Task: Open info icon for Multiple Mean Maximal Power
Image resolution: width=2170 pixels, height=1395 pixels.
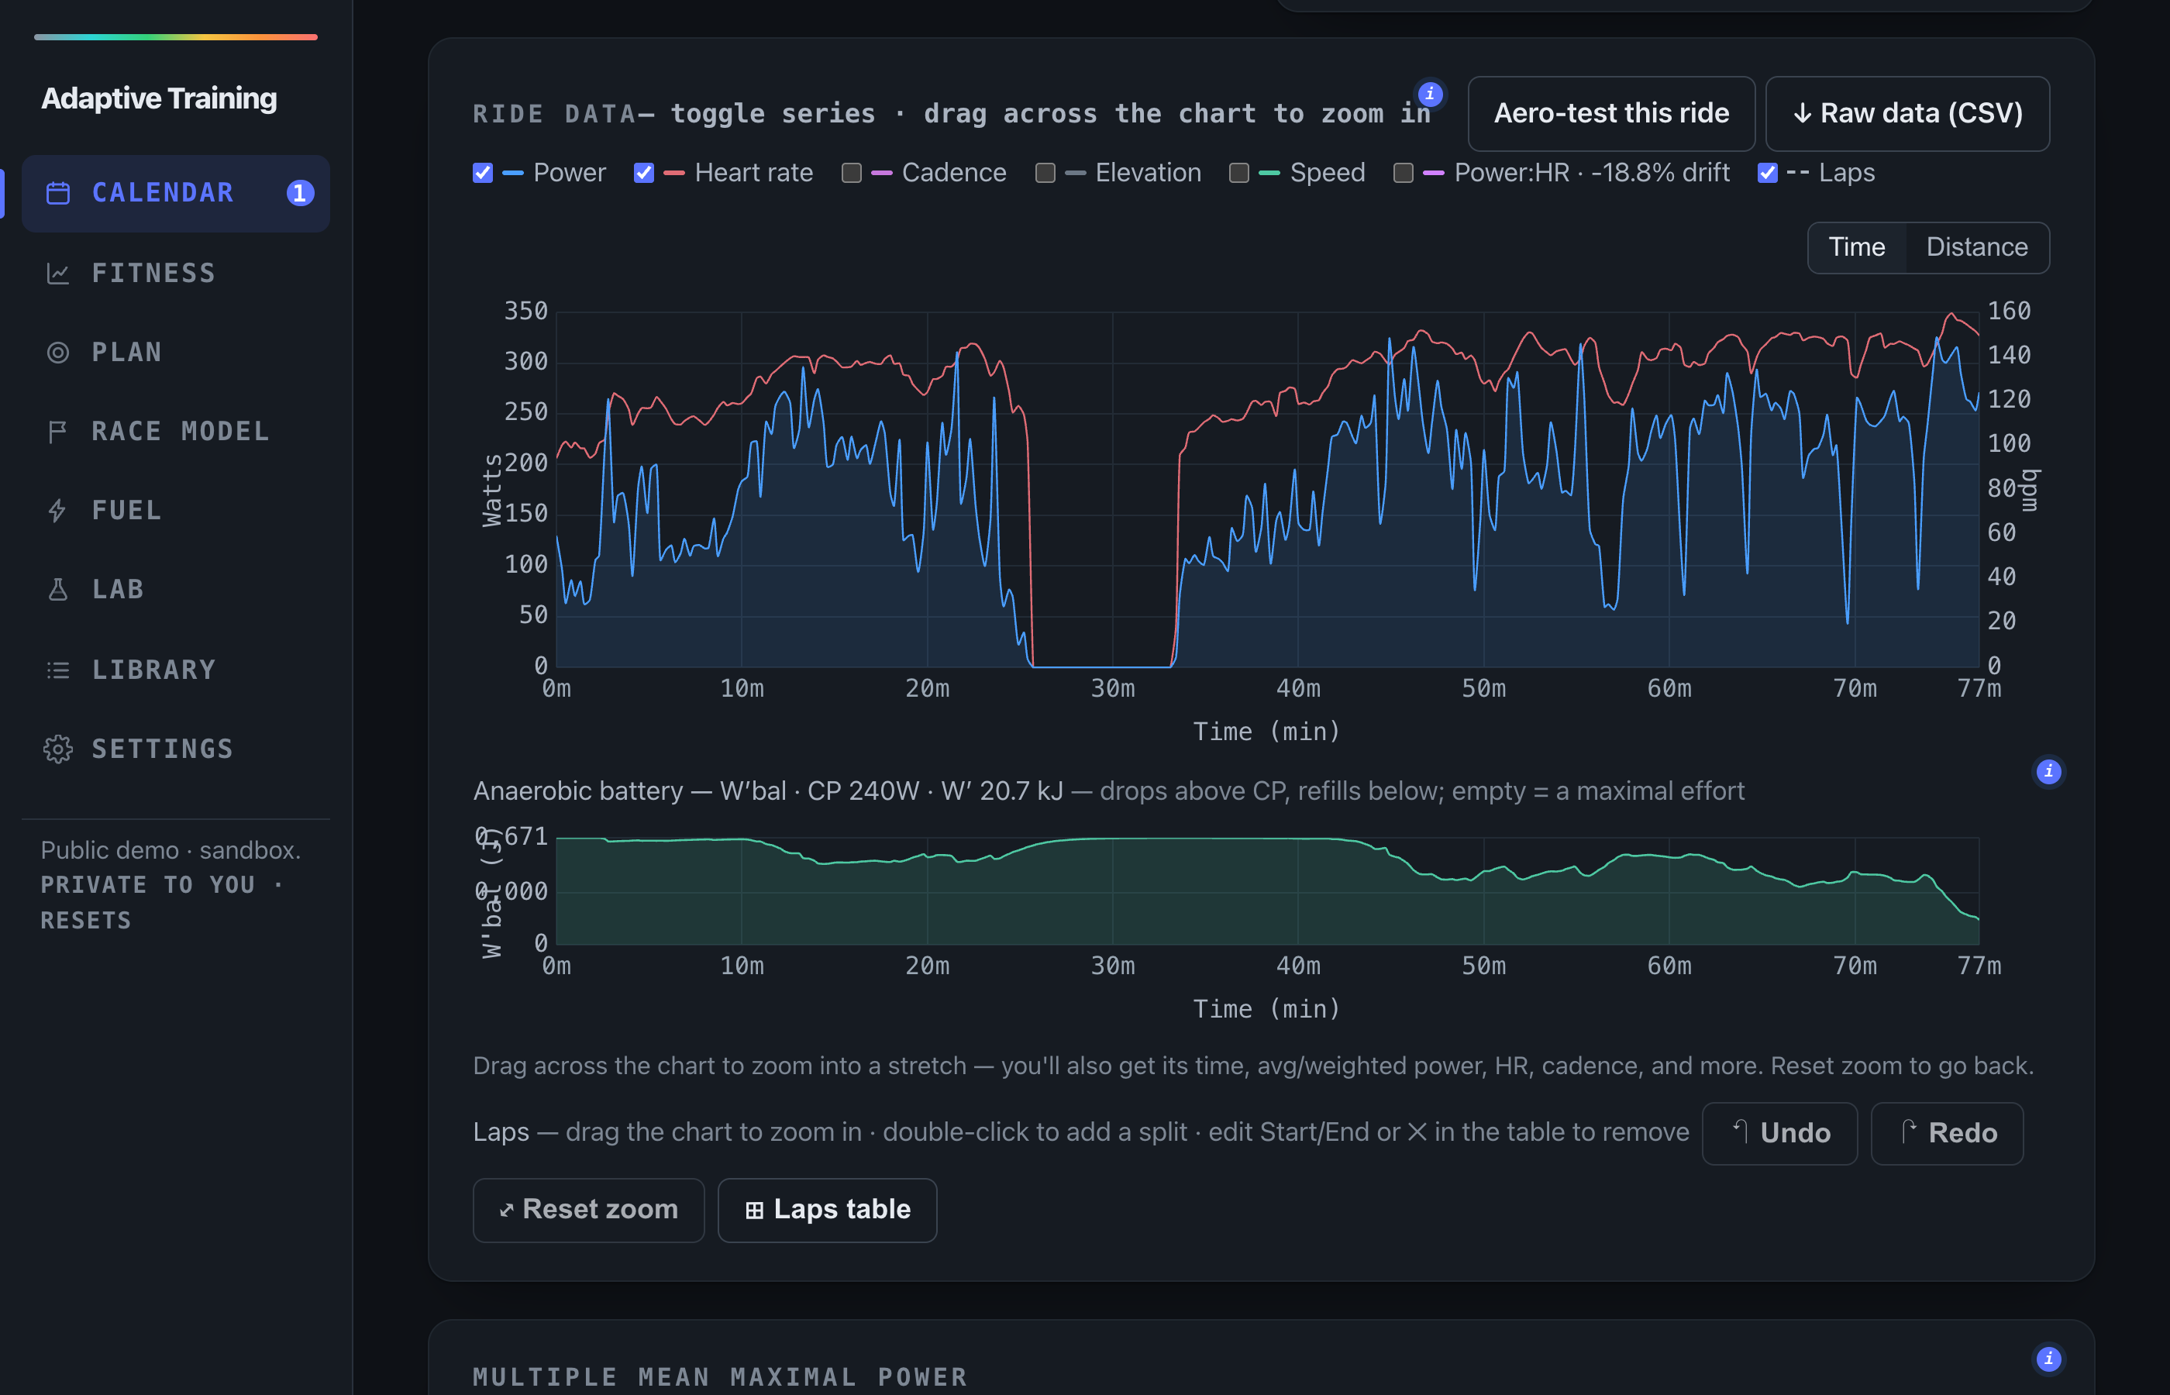Action: coord(2048,1358)
